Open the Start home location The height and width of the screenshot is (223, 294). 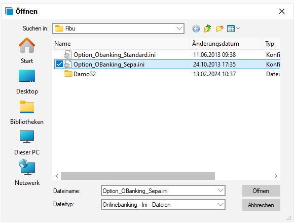(27, 51)
